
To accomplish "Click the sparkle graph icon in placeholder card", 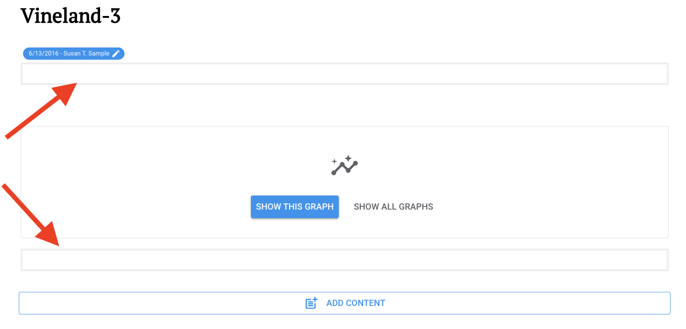I will [344, 165].
